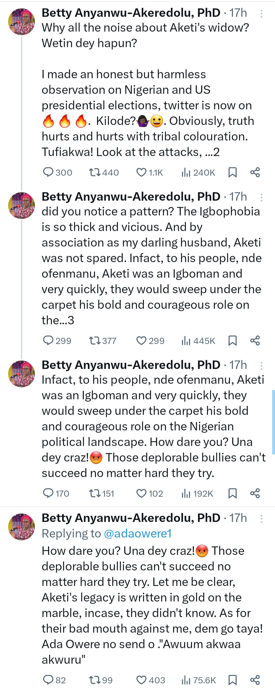
Task: Like the tweet with 299 likes
Action: point(141,340)
